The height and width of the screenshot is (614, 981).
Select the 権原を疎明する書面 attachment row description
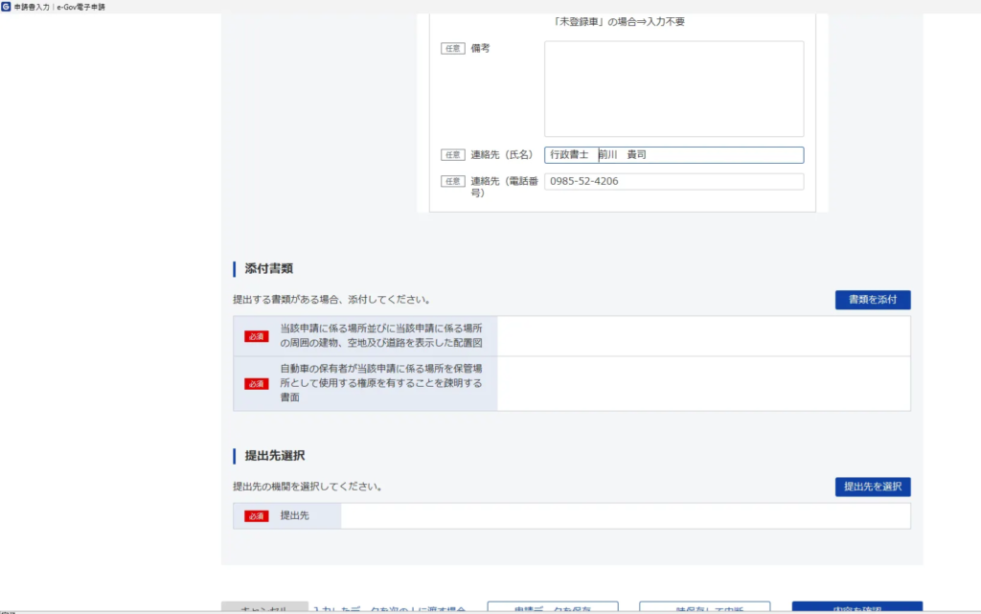380,383
